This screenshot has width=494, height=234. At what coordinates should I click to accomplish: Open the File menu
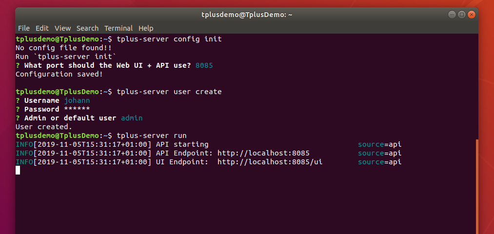23,28
